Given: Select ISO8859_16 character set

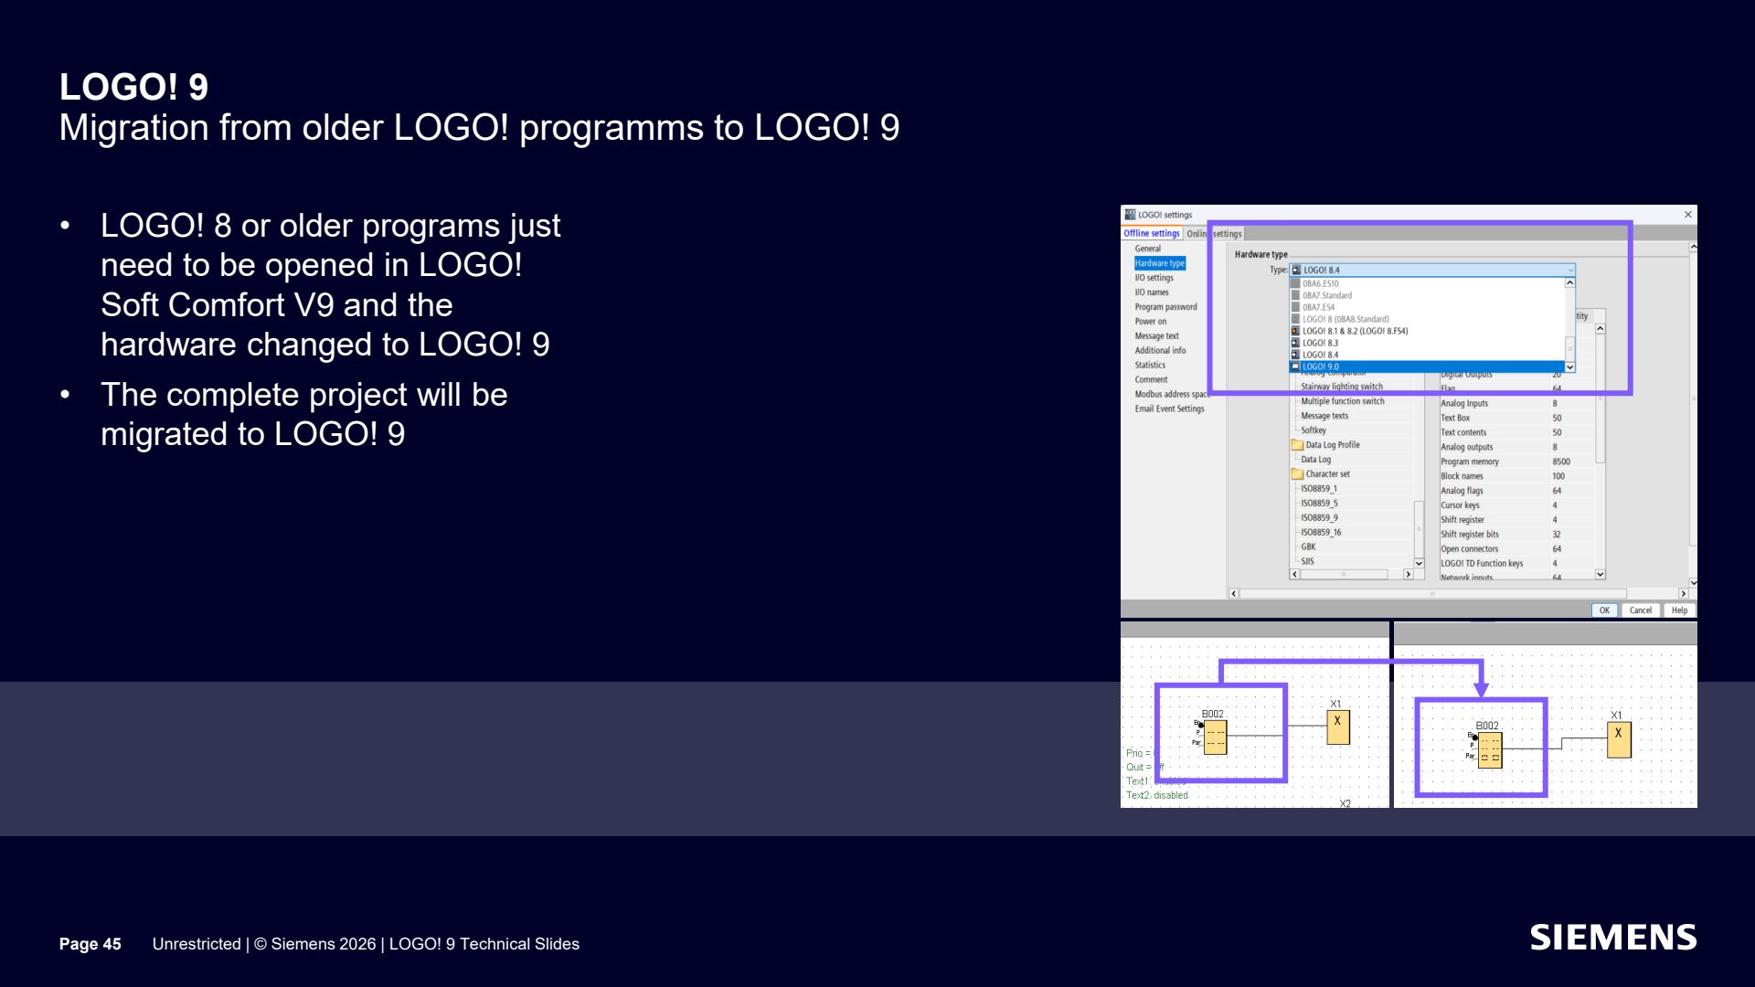Looking at the screenshot, I should pos(1321,533).
